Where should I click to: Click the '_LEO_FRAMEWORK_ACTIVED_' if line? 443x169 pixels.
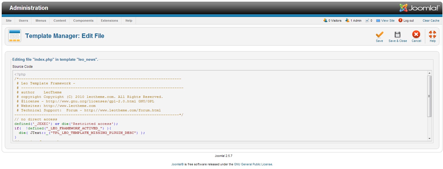(63, 128)
